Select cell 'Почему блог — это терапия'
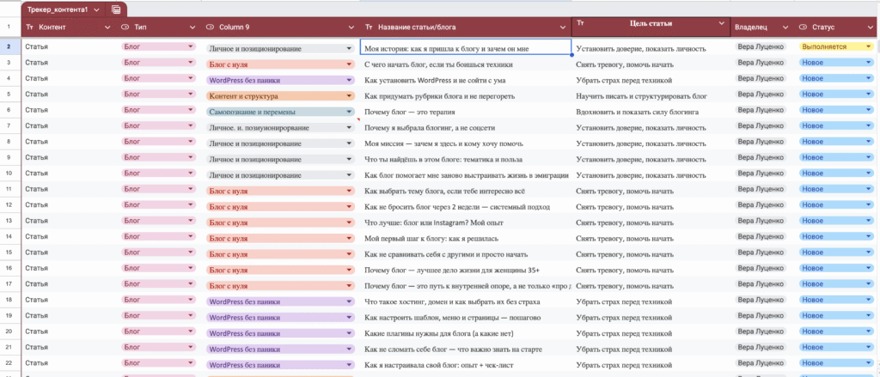880x377 pixels. pos(464,111)
